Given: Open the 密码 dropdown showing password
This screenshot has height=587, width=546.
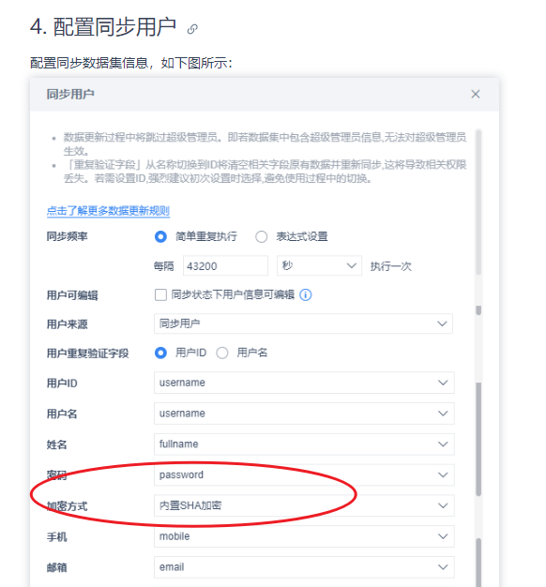Looking at the screenshot, I should tap(304, 475).
